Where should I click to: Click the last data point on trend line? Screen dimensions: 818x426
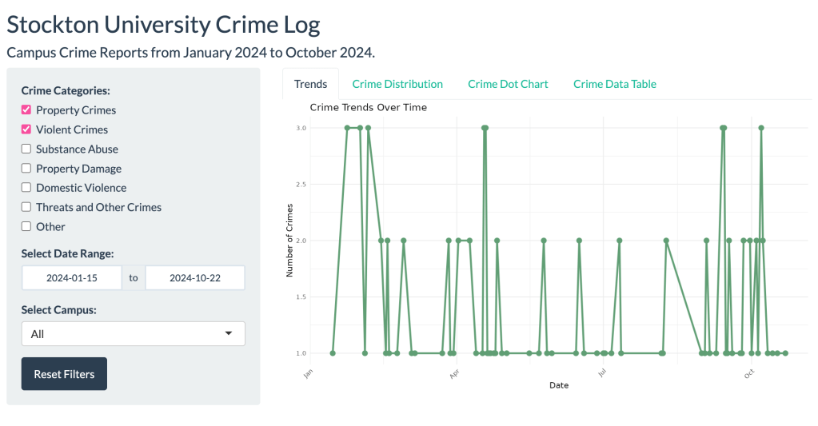[x=785, y=352]
